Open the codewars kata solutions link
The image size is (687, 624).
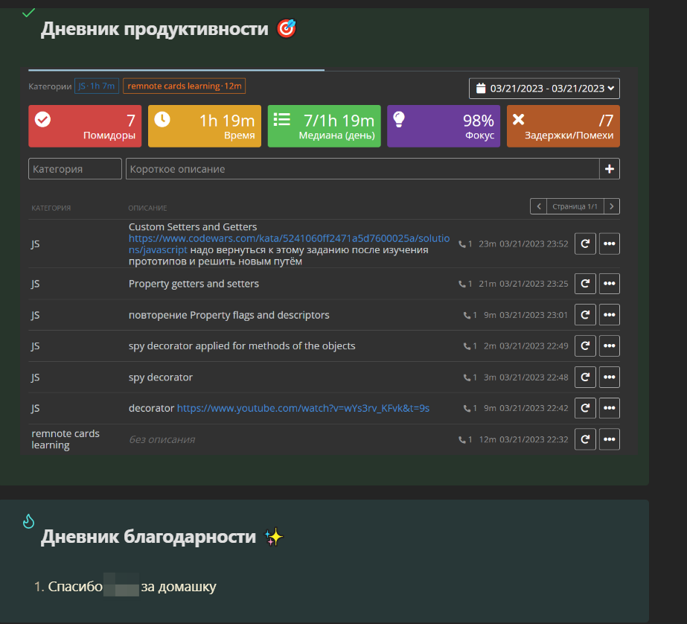click(x=289, y=238)
